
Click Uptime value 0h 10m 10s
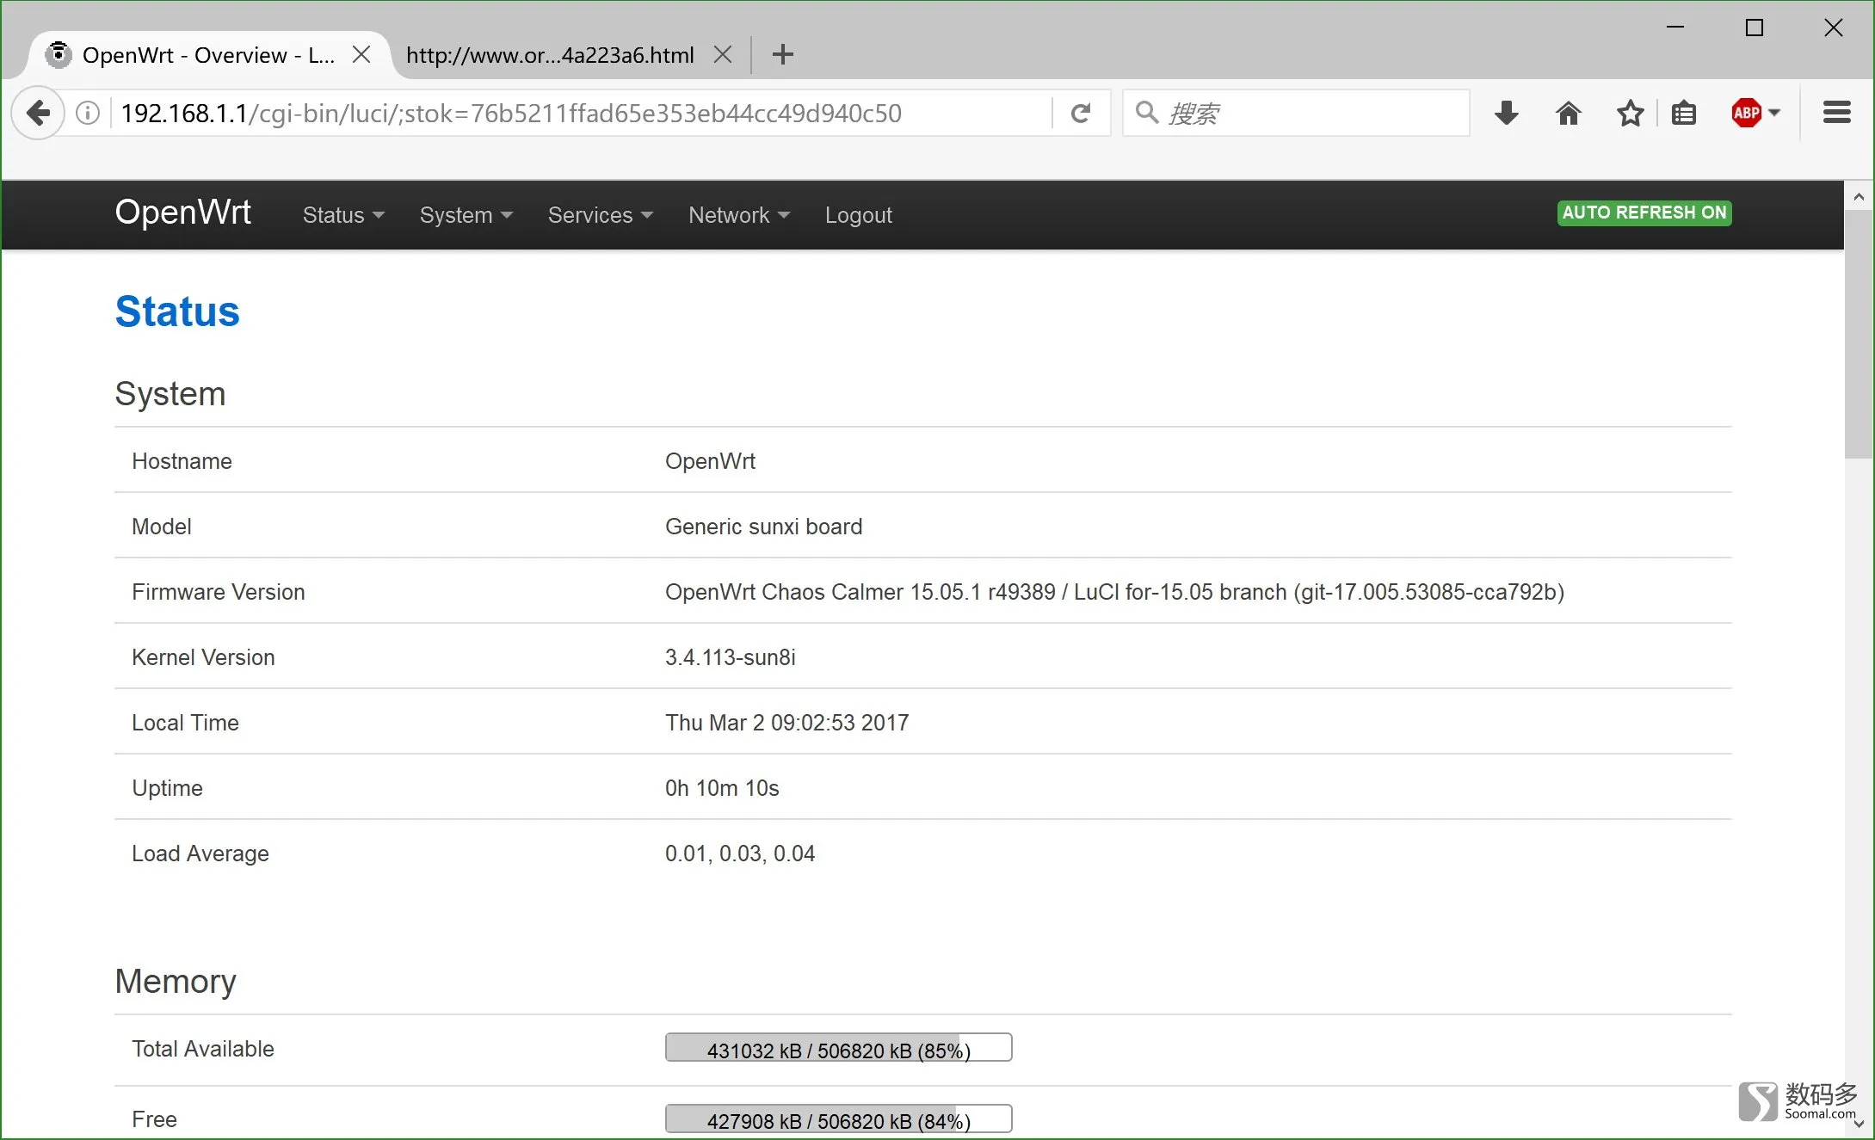(722, 788)
